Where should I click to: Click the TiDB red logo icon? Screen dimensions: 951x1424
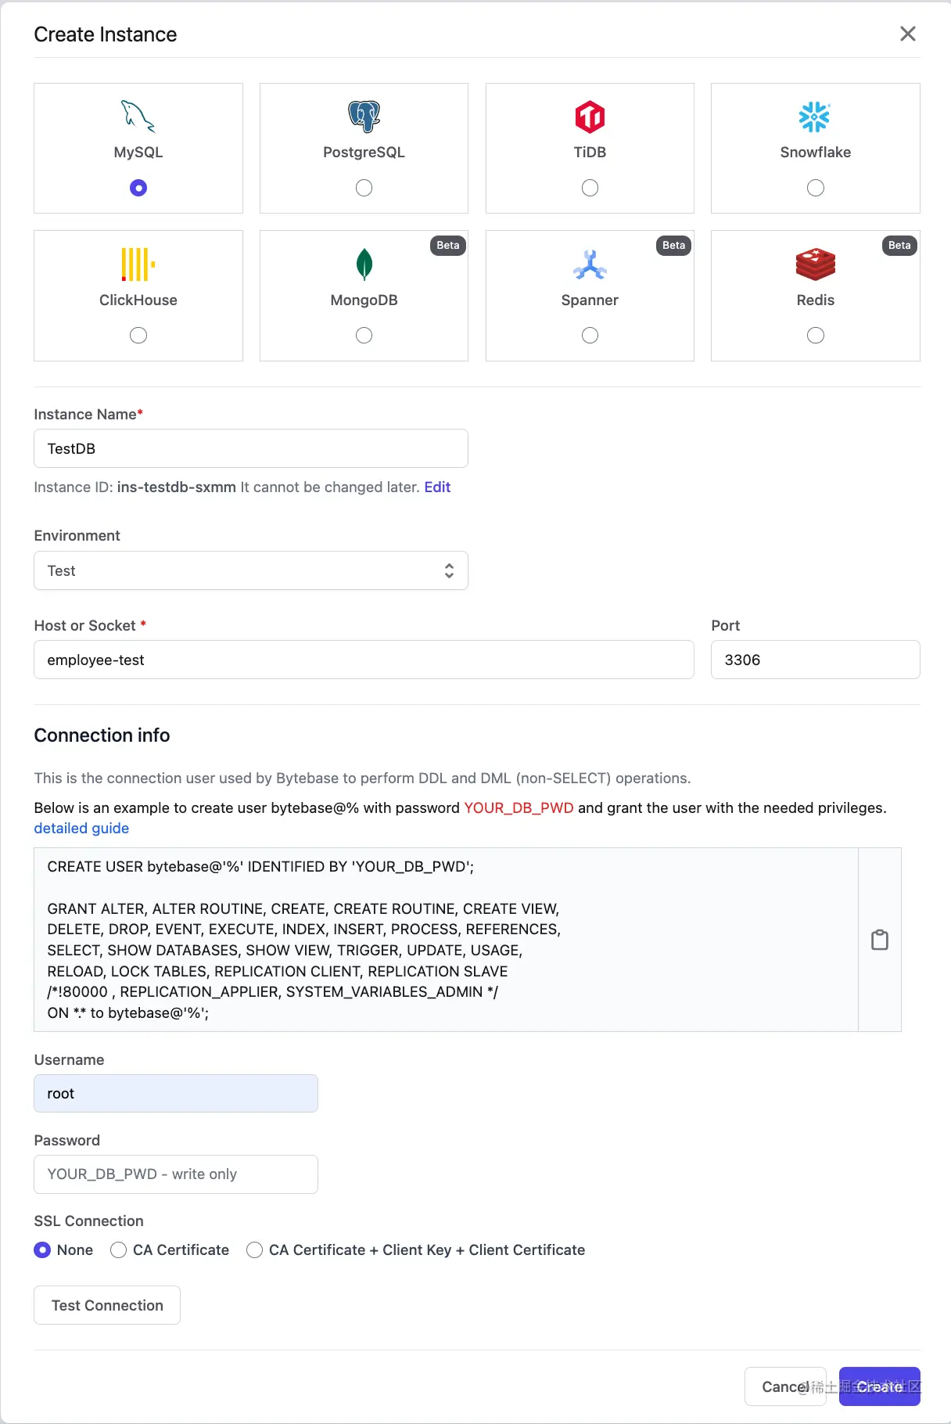point(590,117)
